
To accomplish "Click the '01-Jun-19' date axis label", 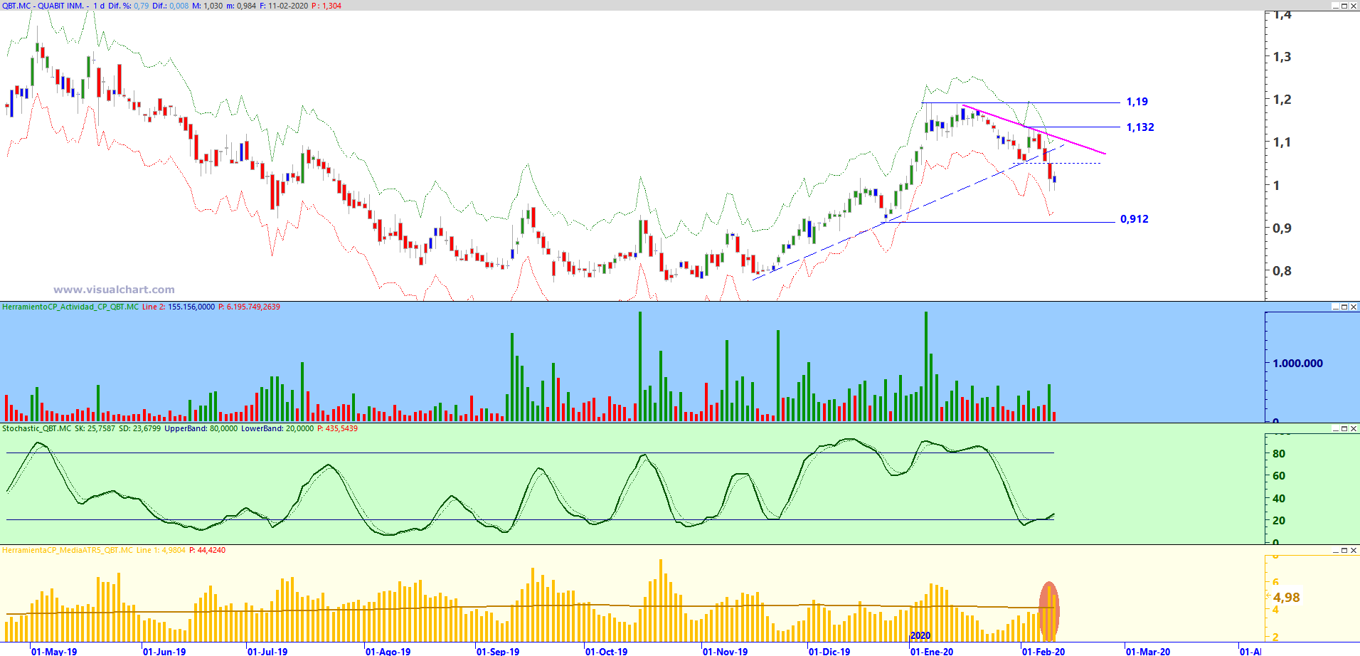I will (164, 651).
